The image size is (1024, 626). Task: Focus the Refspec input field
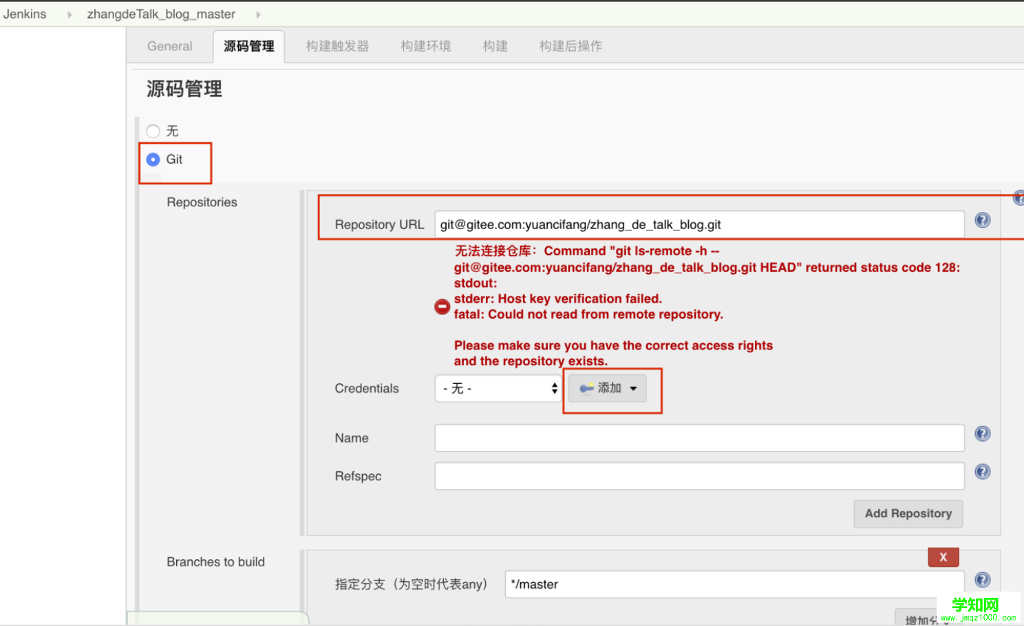pyautogui.click(x=699, y=476)
